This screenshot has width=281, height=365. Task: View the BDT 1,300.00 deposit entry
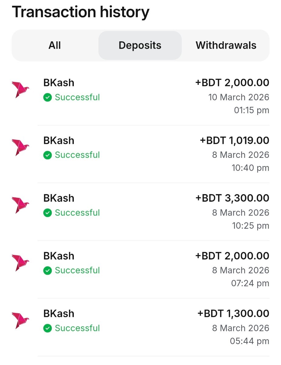pos(152,327)
